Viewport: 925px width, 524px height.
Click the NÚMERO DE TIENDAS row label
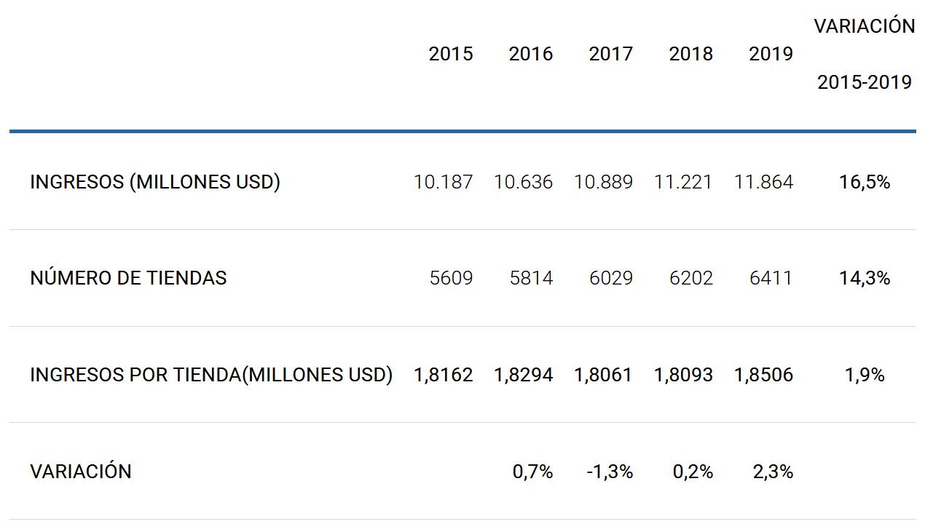click(128, 278)
